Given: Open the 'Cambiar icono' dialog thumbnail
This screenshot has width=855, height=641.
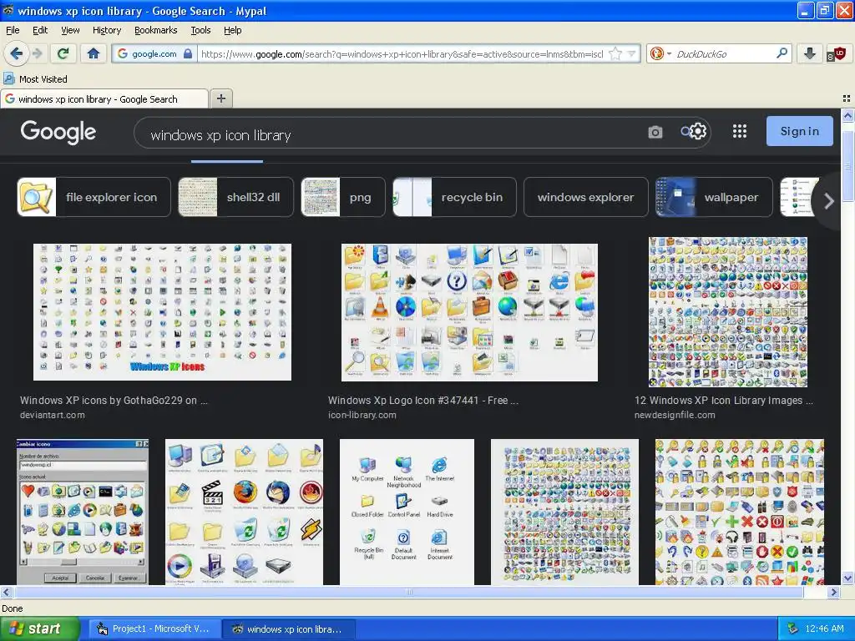Looking at the screenshot, I should click(x=83, y=512).
